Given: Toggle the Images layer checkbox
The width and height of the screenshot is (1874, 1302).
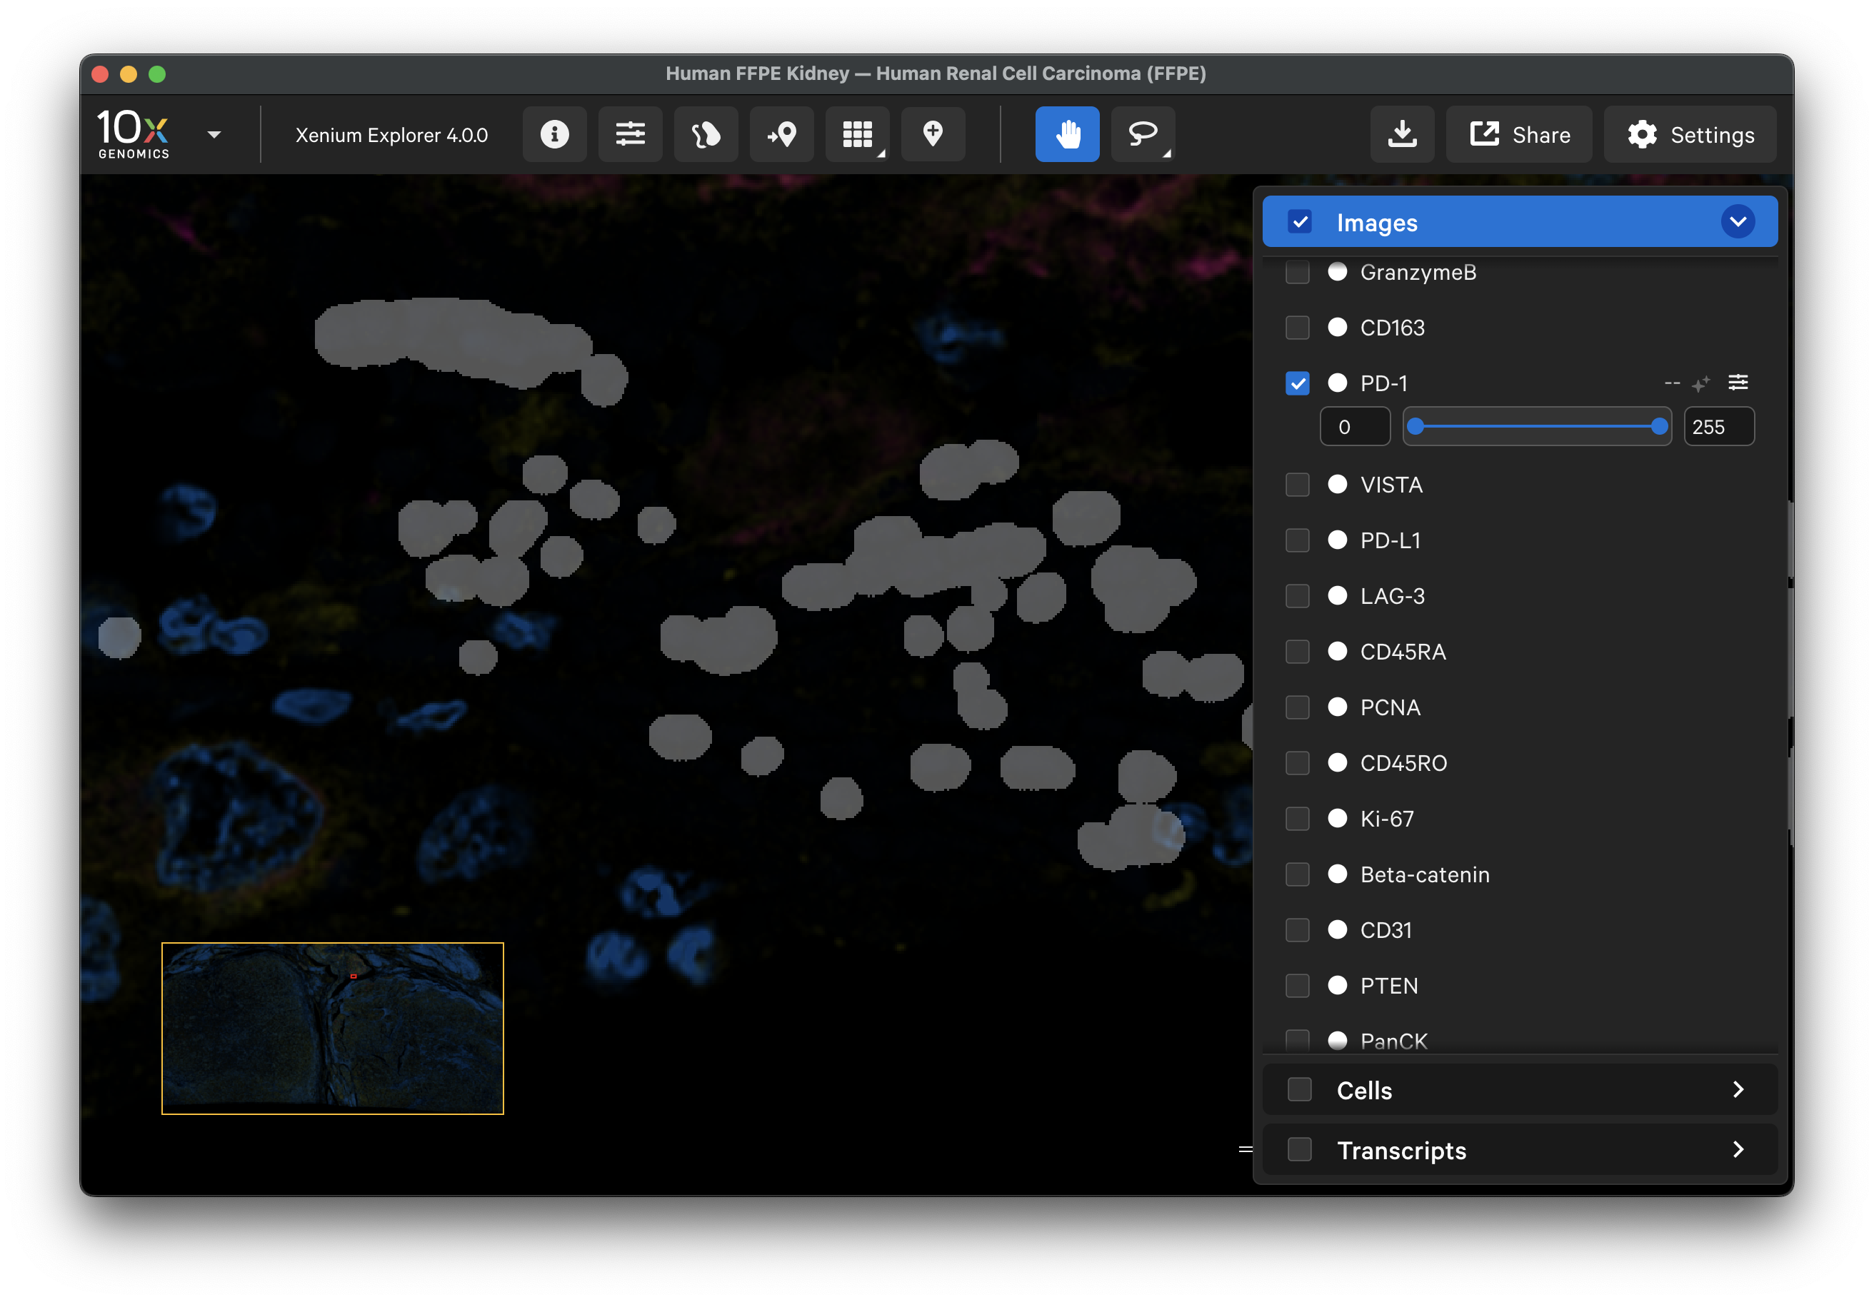Looking at the screenshot, I should point(1301,222).
